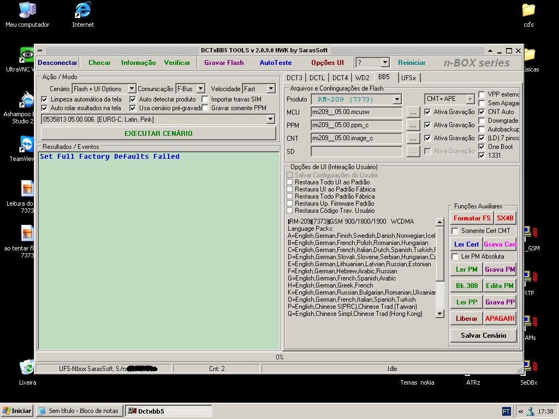559x419 pixels.
Task: Toggle Auto detectar produto checkbox
Action: click(133, 99)
